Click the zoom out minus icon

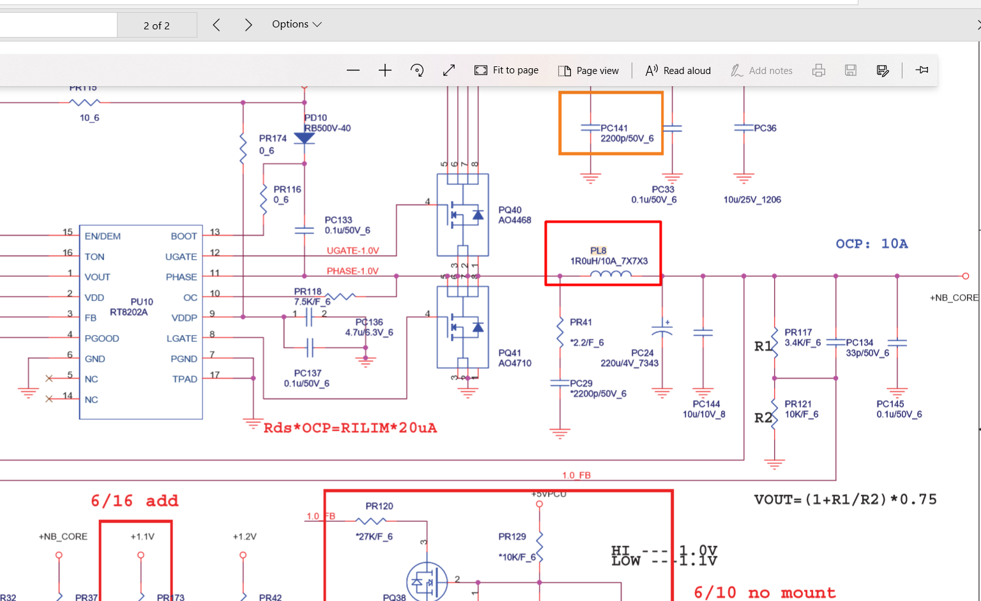tap(353, 70)
